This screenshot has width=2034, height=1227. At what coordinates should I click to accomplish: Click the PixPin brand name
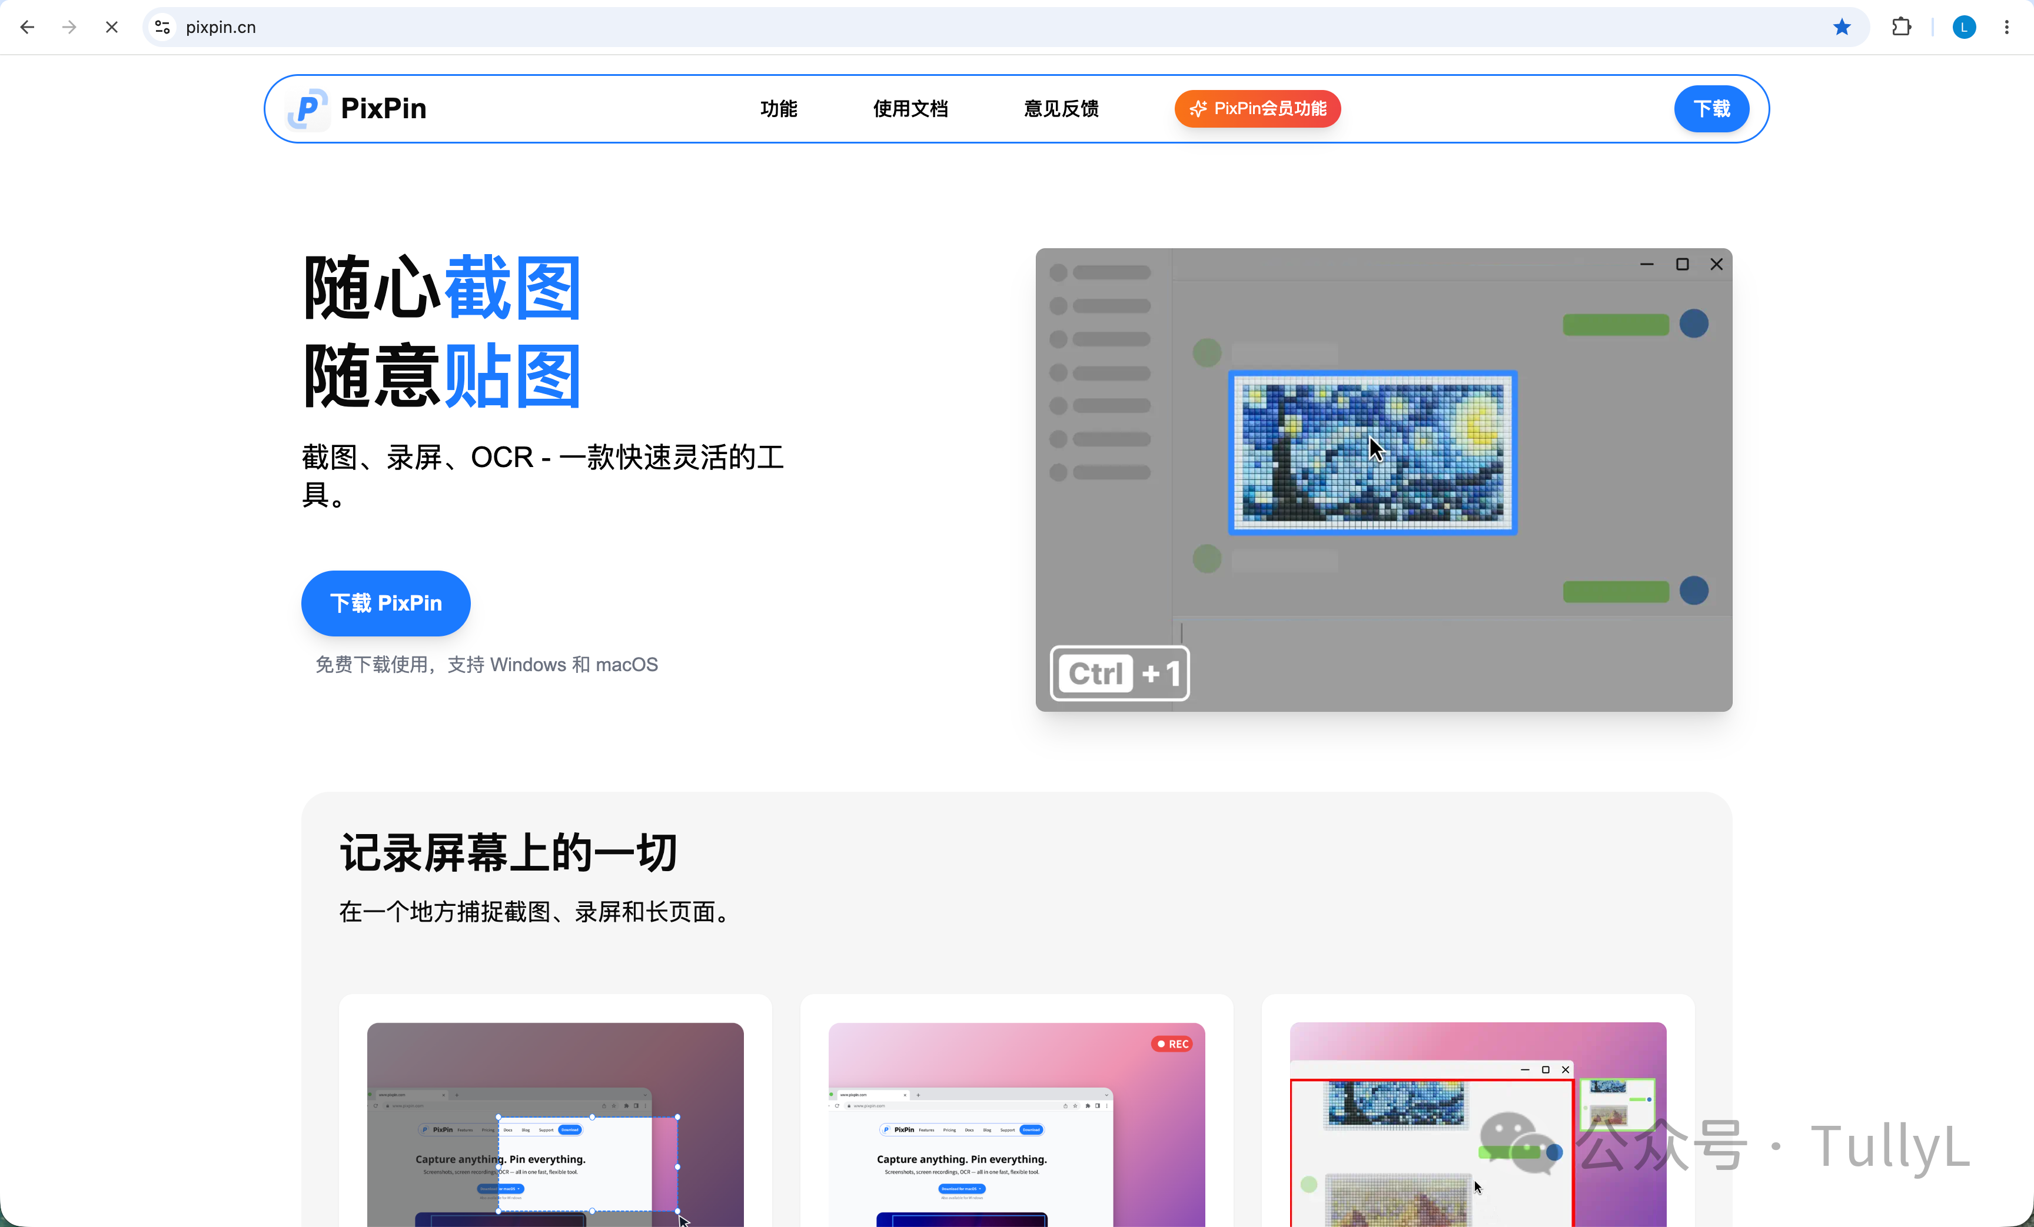click(x=383, y=108)
